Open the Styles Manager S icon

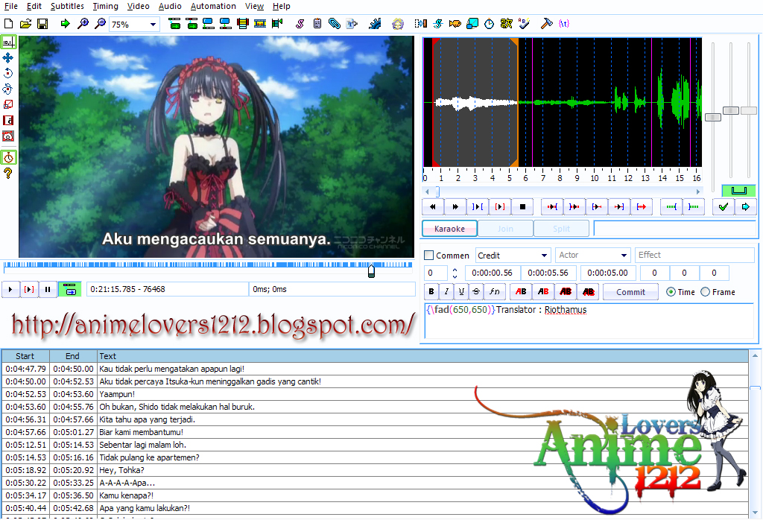point(300,23)
